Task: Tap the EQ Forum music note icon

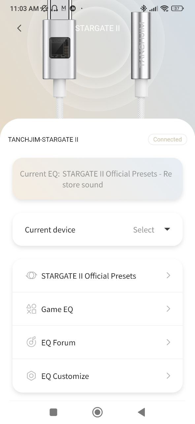Action: click(x=31, y=342)
